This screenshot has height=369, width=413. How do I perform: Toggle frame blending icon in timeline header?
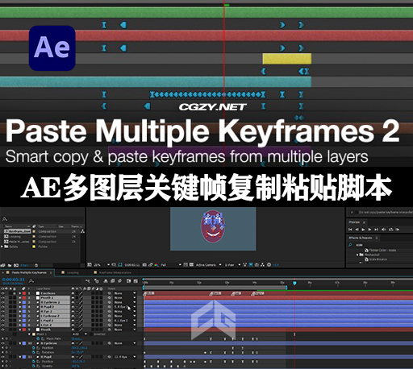click(x=113, y=281)
